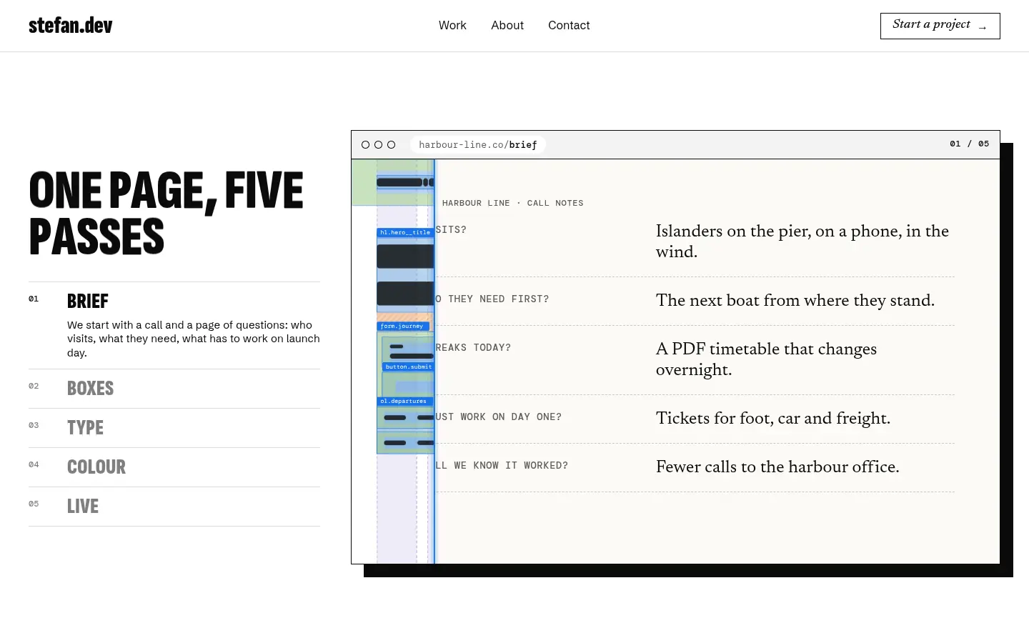The height and width of the screenshot is (643, 1029).
Task: Click the button.submit overlay label
Action: coord(408,367)
